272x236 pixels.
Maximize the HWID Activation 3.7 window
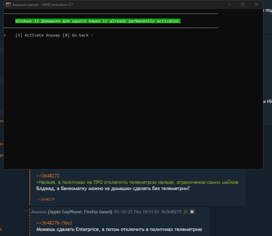click(243, 5)
